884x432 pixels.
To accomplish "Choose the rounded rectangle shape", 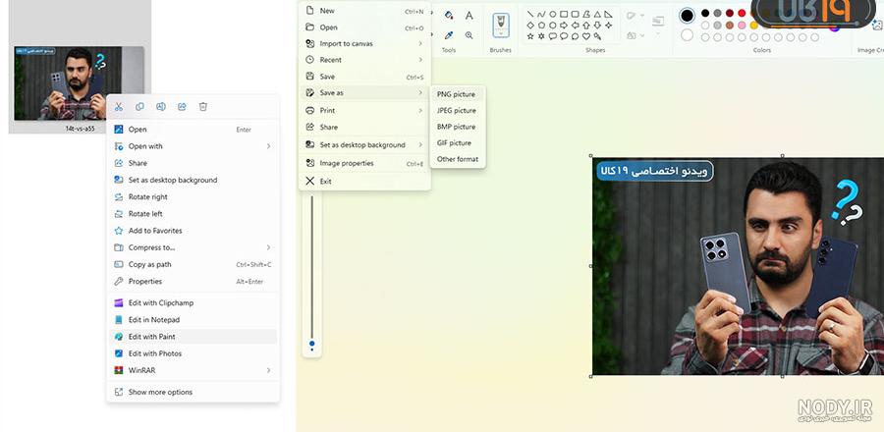I will [x=575, y=15].
